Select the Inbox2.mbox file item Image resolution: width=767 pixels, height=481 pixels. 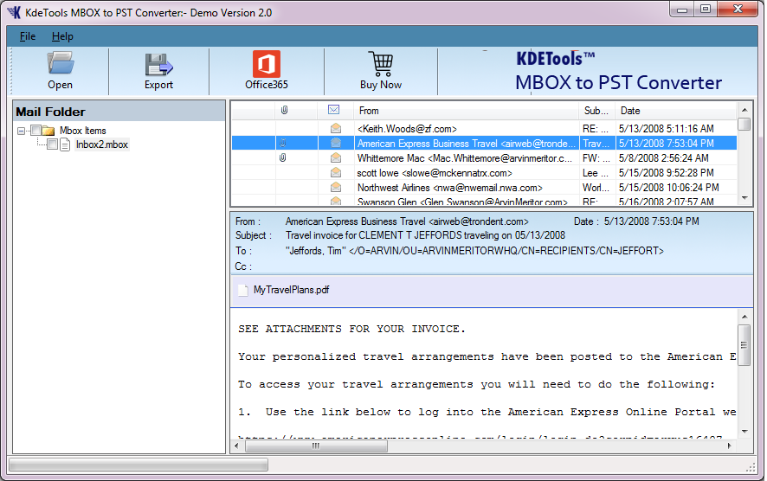[x=102, y=144]
